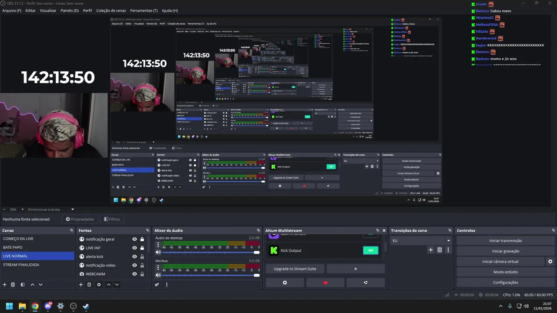
Task: Move scene down arrow in Cenas toolbar
Action: (x=40, y=285)
